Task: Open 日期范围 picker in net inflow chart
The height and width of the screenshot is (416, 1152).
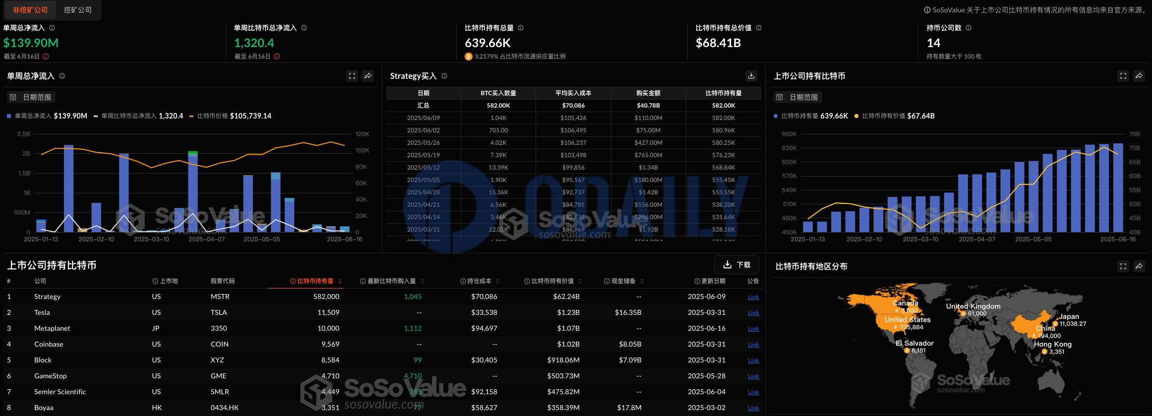Action: pos(31,97)
